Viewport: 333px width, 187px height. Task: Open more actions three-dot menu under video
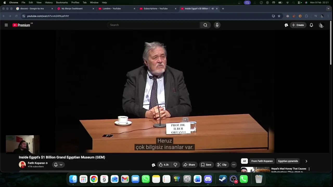234,165
